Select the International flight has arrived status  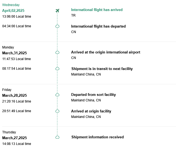(x=97, y=10)
